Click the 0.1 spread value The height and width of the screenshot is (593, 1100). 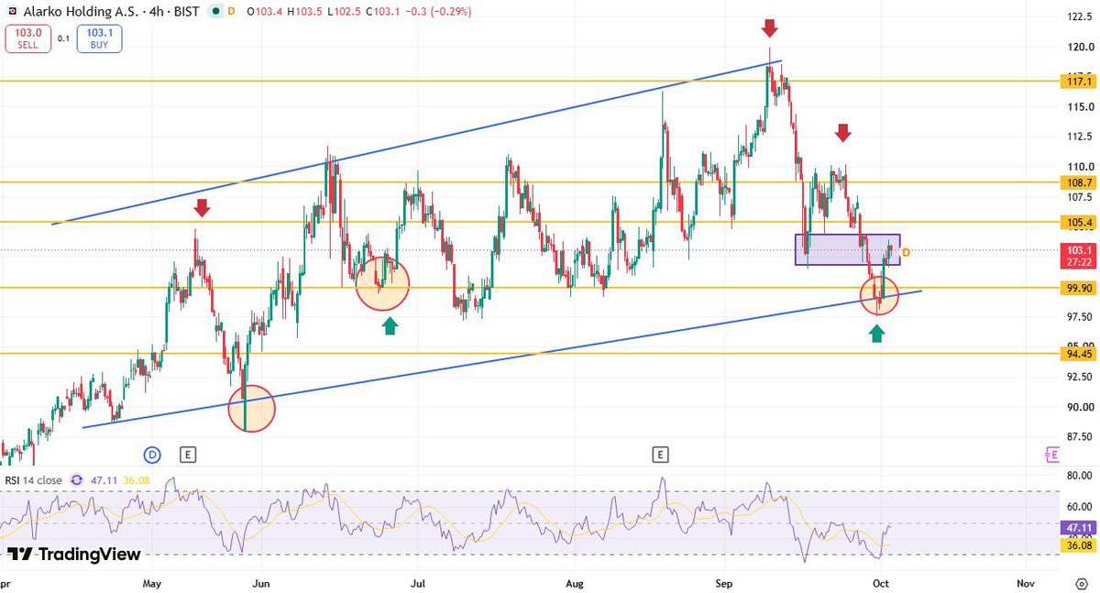(63, 38)
